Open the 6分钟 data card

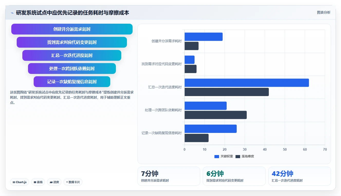(234, 176)
